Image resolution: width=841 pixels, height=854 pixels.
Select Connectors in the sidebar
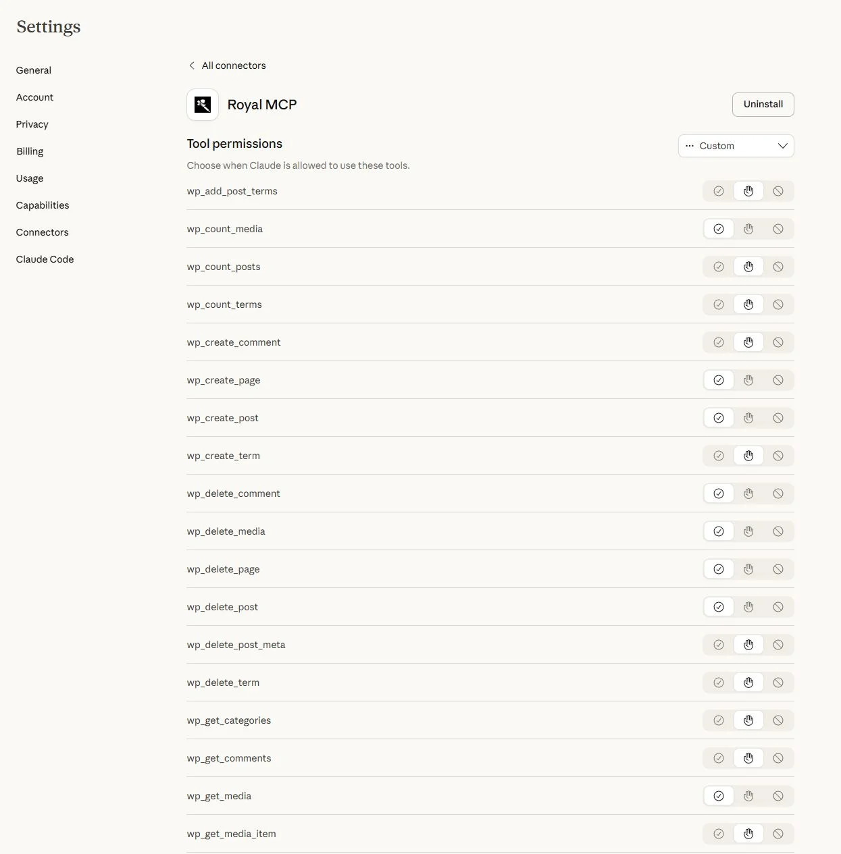42,232
